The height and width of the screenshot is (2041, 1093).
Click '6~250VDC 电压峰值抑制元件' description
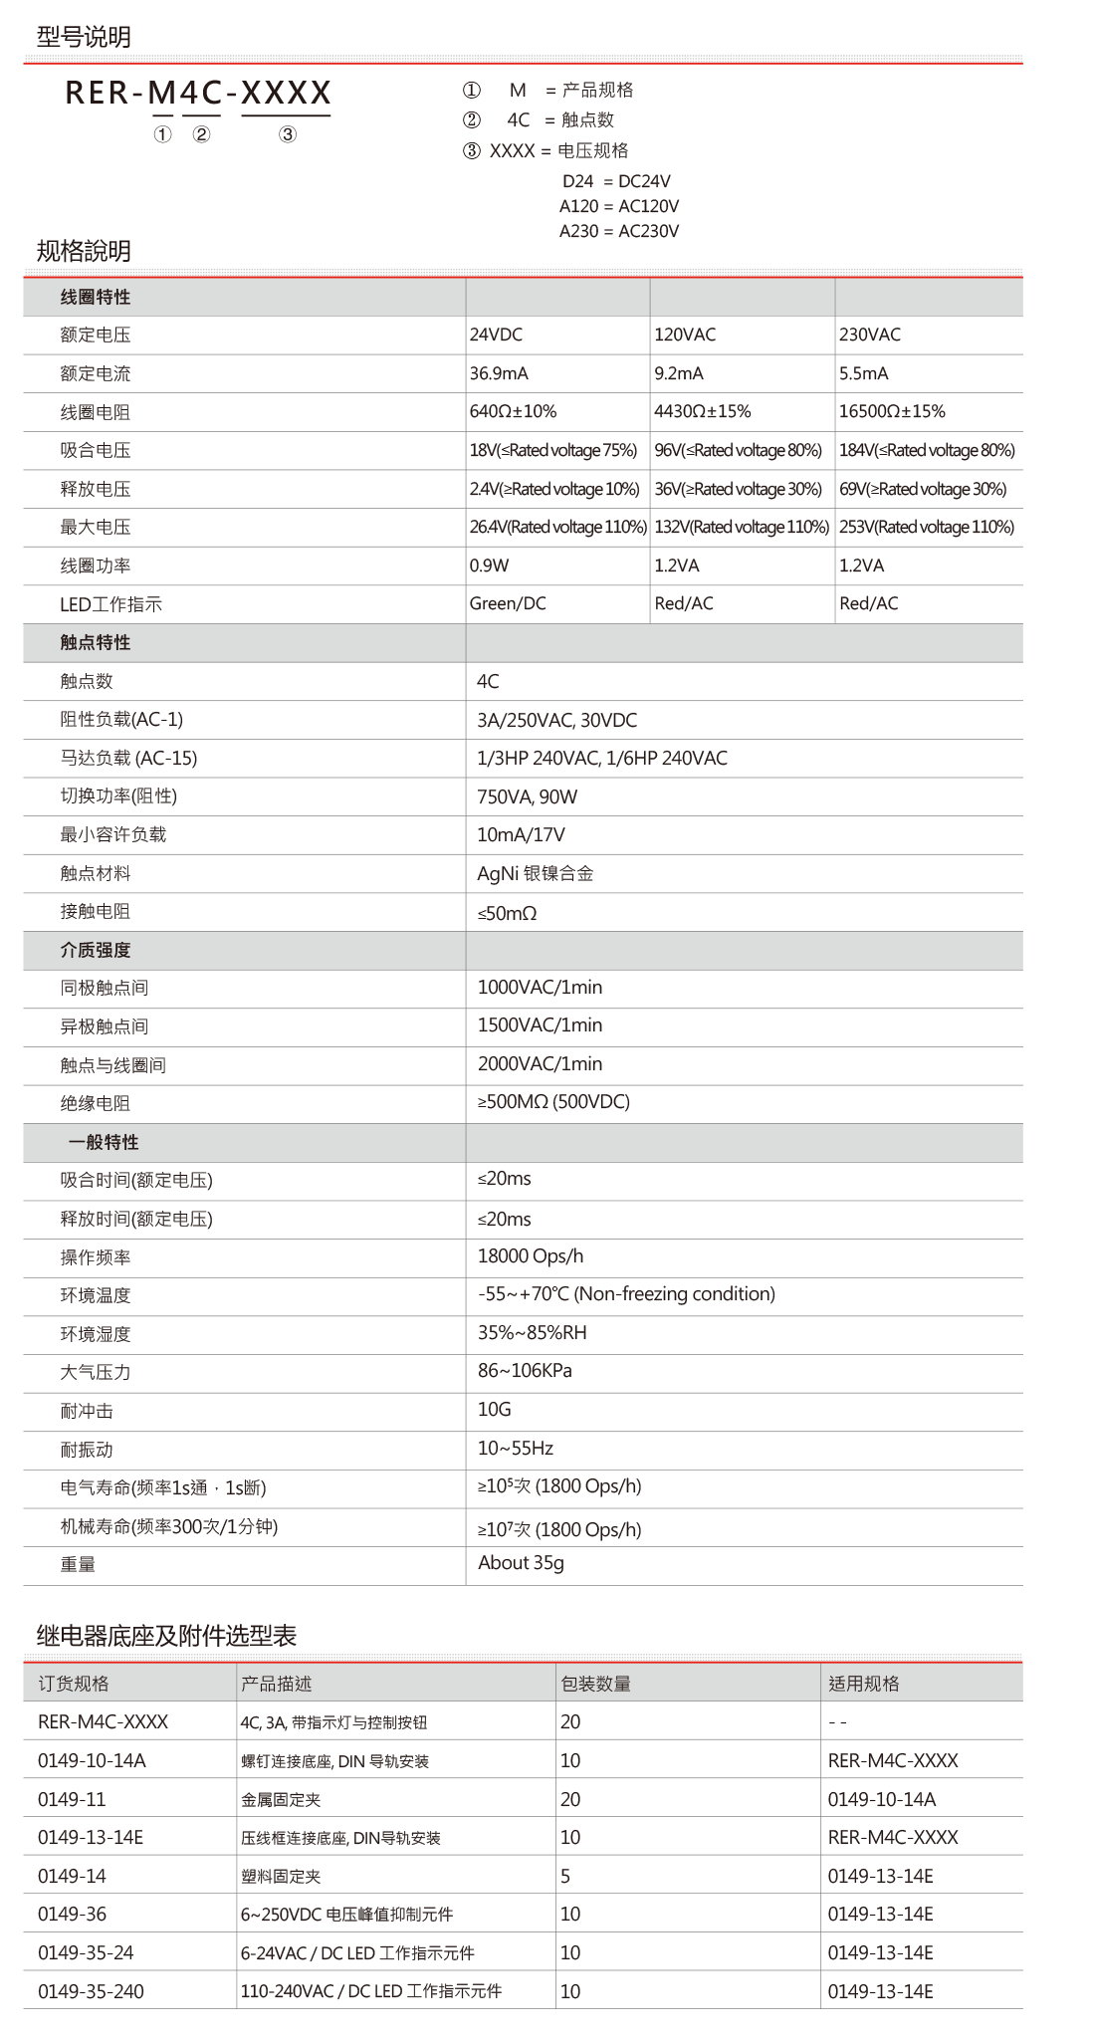pos(346,1915)
